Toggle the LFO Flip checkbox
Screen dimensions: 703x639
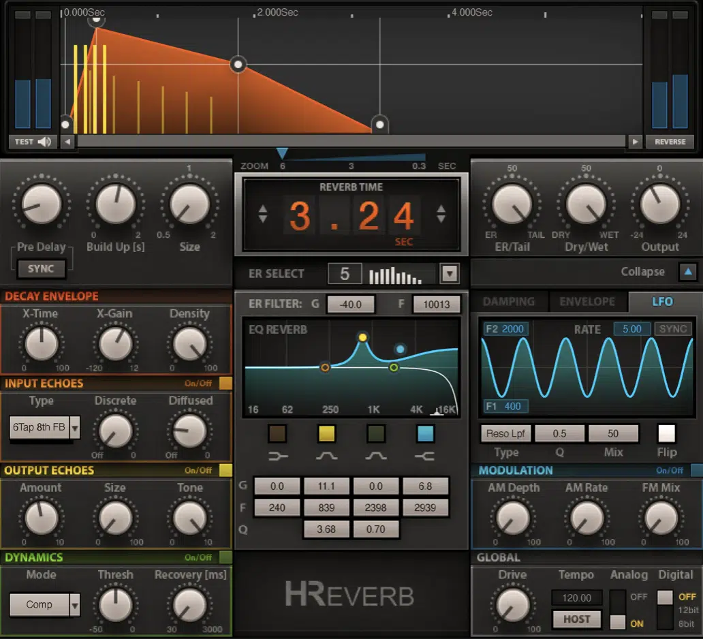(666, 434)
